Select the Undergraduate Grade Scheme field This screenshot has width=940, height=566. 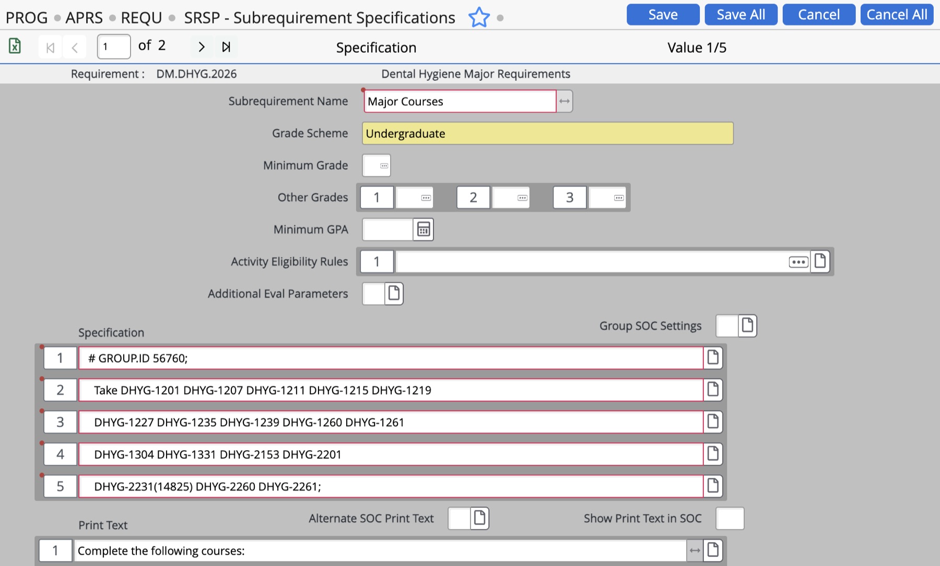coord(548,134)
